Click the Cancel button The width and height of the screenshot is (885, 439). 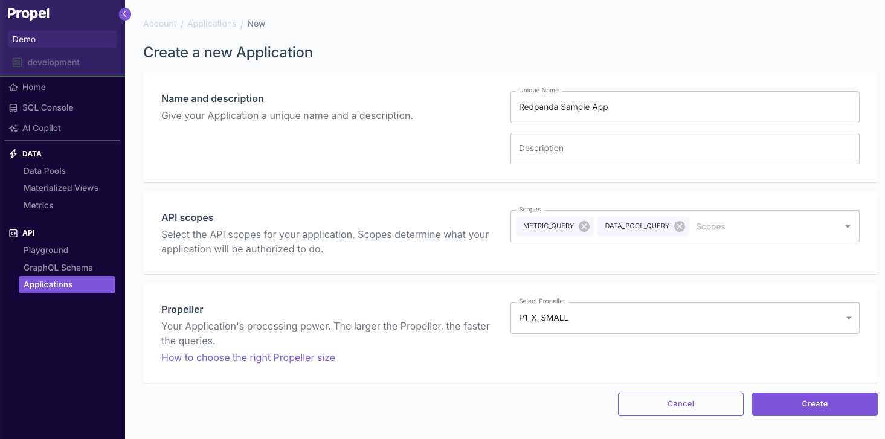(x=680, y=404)
